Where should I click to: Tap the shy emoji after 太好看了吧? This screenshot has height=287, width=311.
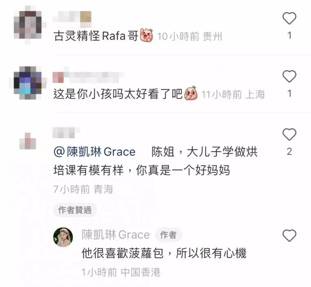pyautogui.click(x=191, y=93)
